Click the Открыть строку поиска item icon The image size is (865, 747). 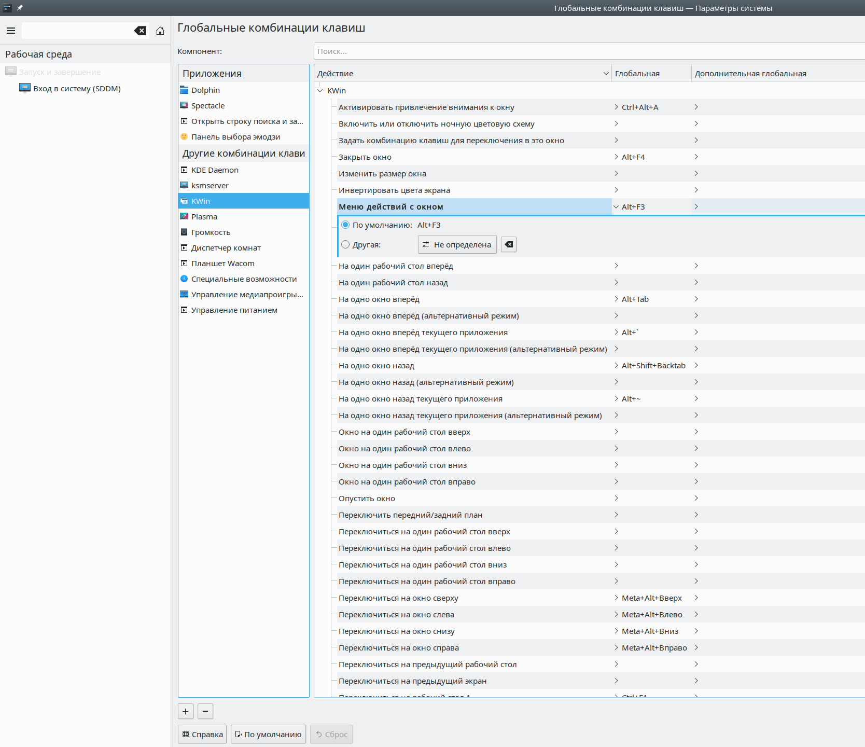(184, 121)
